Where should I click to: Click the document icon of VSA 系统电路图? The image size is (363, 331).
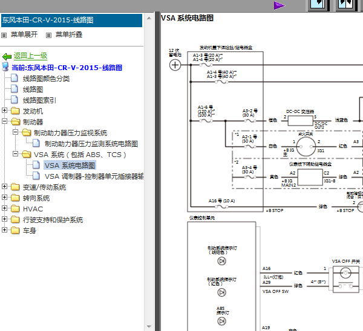[x=36, y=165]
